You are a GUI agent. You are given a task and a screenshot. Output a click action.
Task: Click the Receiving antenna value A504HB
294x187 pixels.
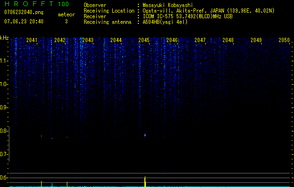151,22
